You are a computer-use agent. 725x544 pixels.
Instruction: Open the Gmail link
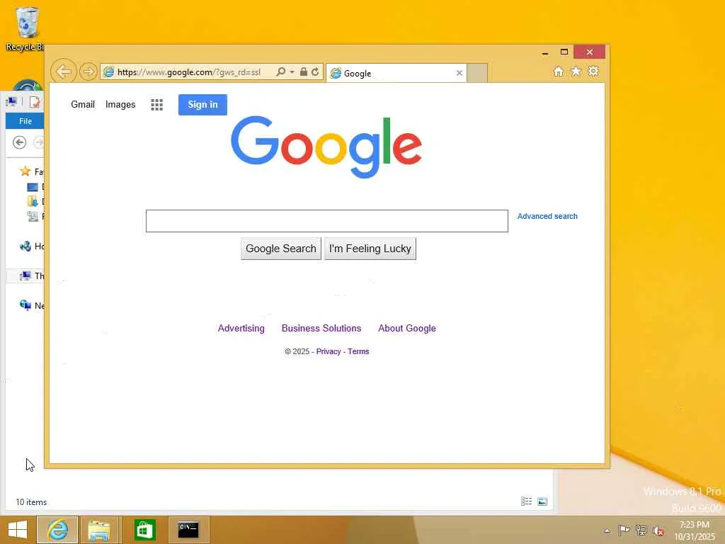83,105
